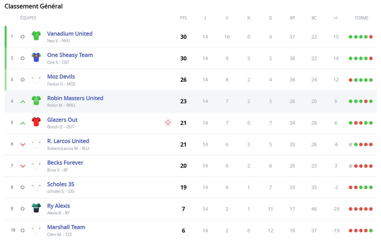
Task: Click One Sheasy Team's blue jersey icon
Action: click(36, 58)
